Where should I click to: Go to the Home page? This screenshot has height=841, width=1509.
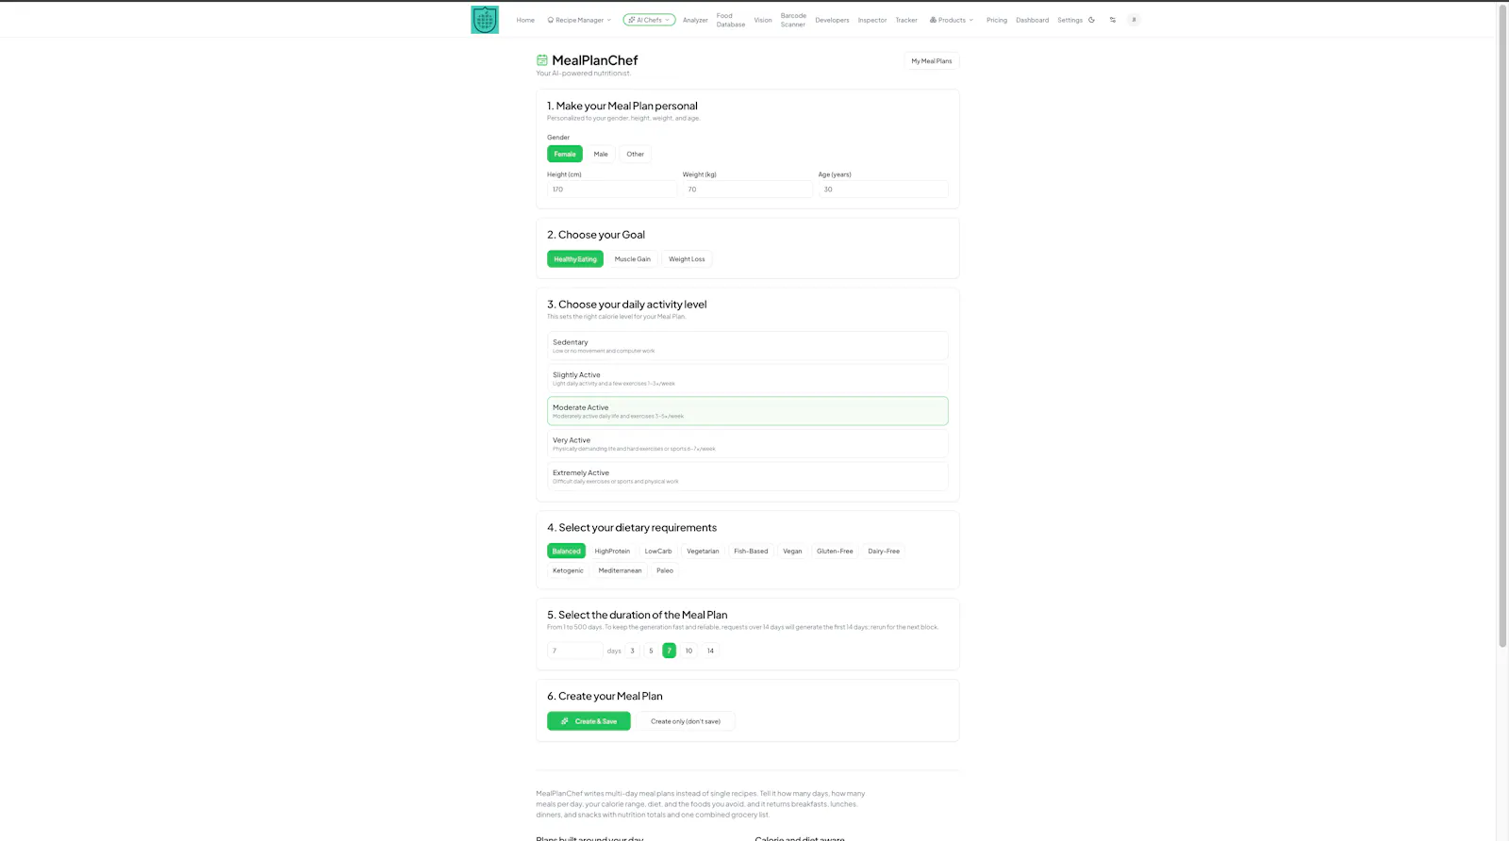coord(525,20)
